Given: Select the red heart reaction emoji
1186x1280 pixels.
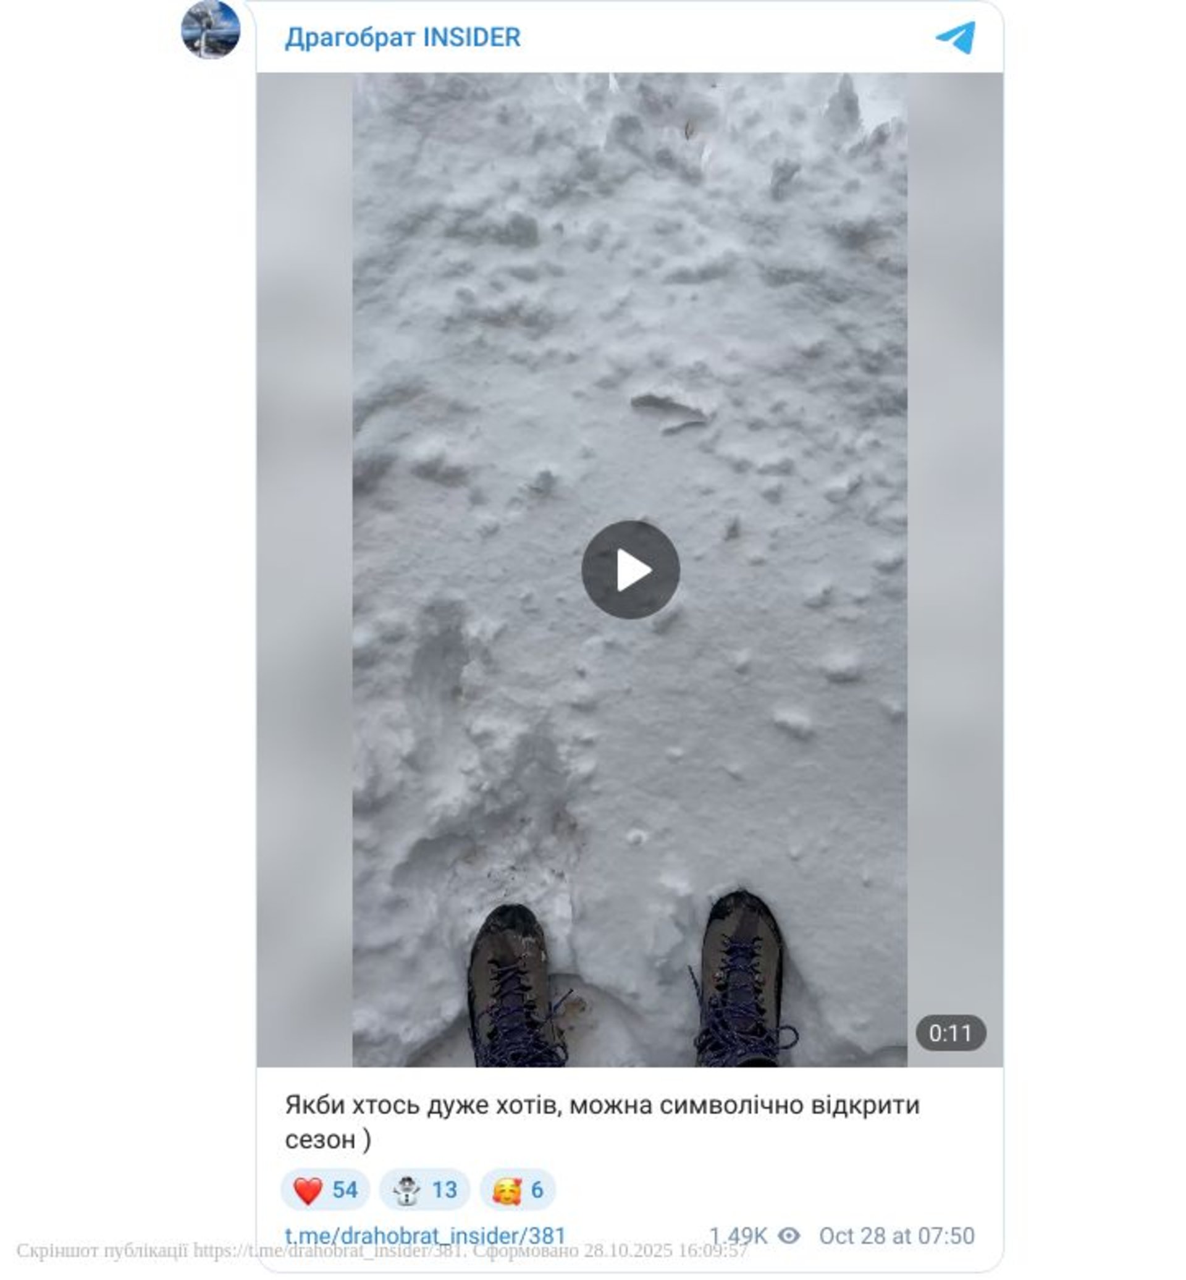Looking at the screenshot, I should (308, 1190).
